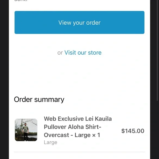Open the Aloha Shirt product thumbnail

coord(26,130)
